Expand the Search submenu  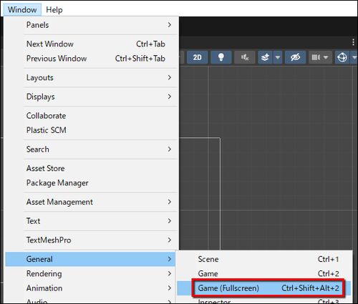(x=92, y=149)
